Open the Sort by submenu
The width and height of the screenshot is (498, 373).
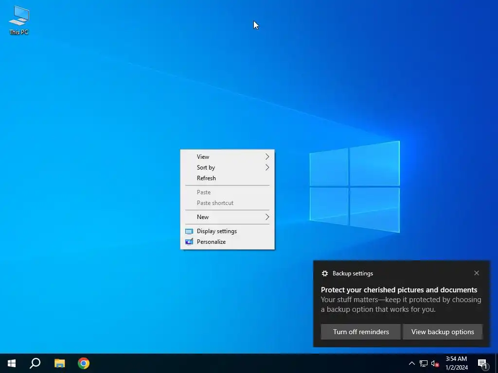point(228,168)
